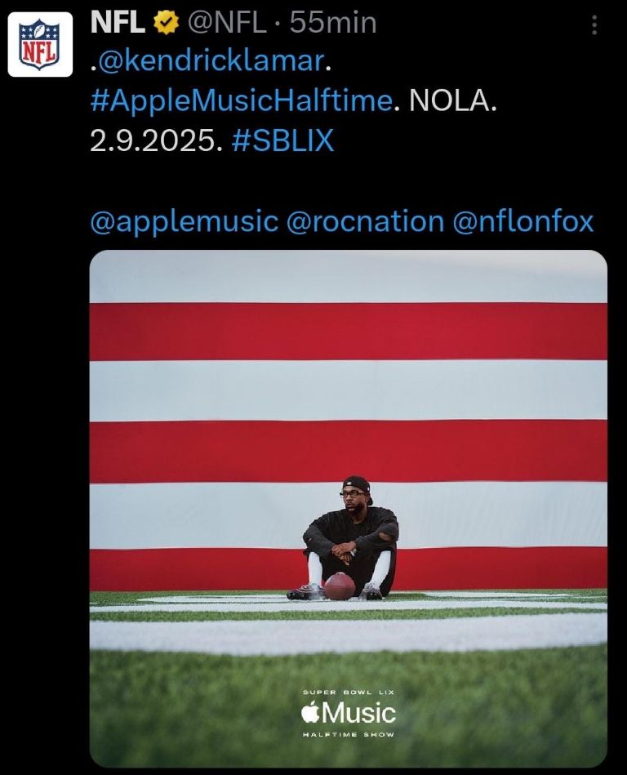Click the "Super Bowl LIX" poster text

pos(348,693)
